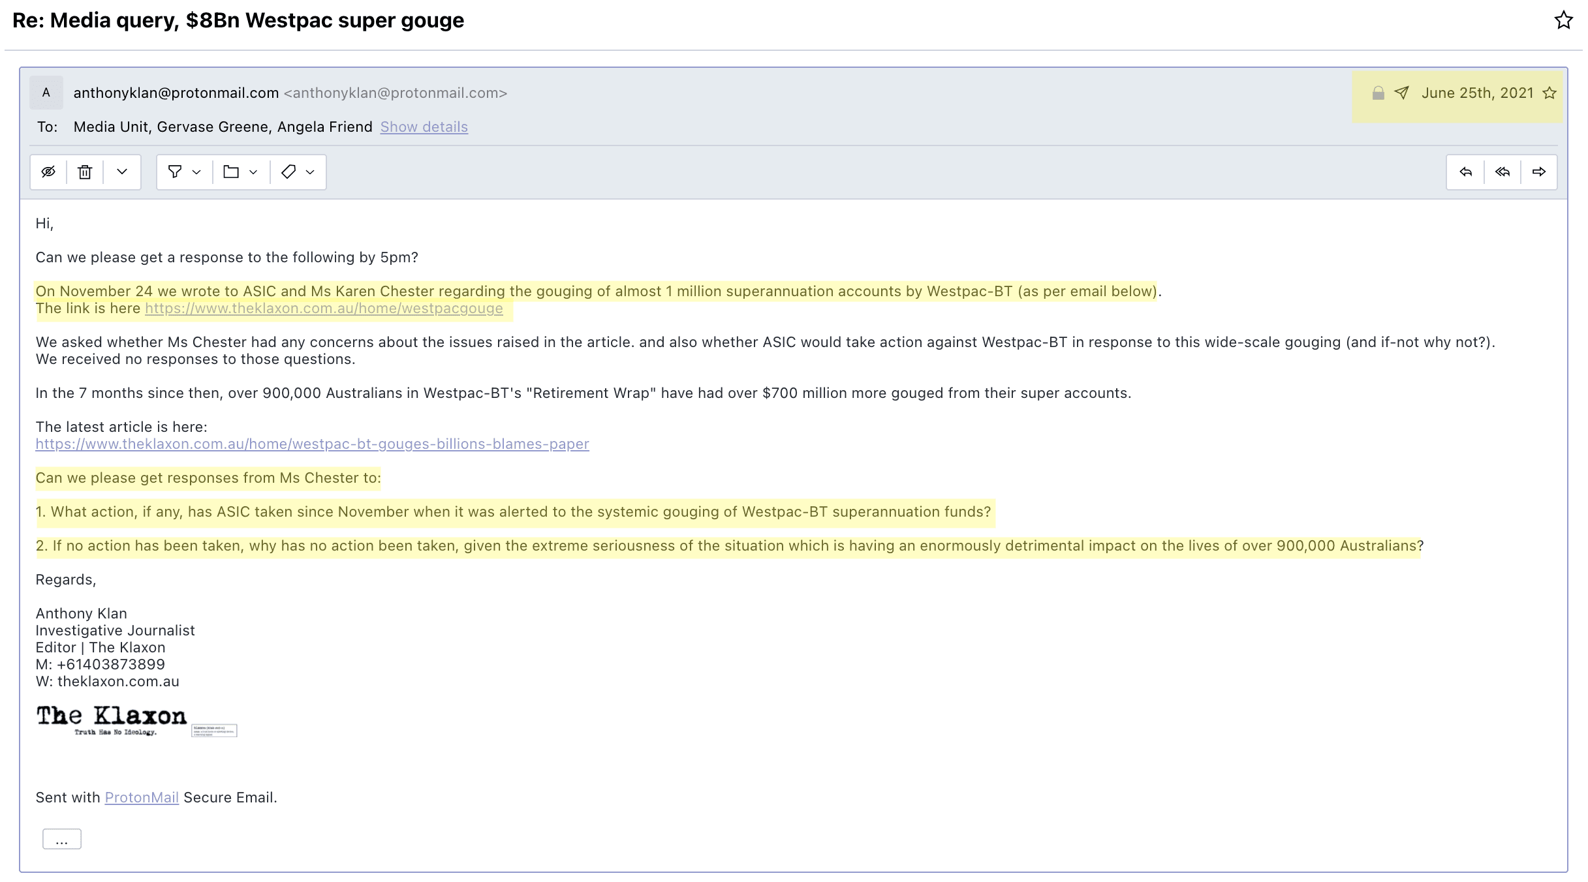1588x882 pixels.
Task: Click the phone number +61403873899
Action: [x=111, y=665]
